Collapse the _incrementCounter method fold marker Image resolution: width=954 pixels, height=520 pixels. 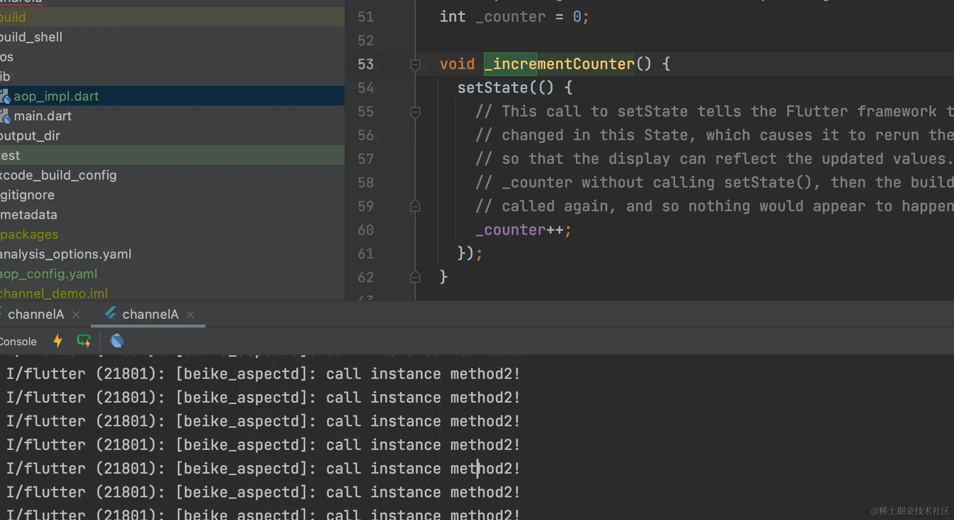click(x=415, y=65)
